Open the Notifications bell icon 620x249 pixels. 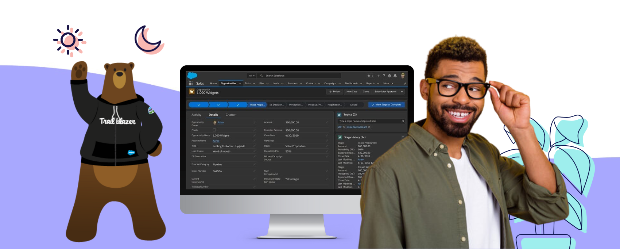tap(395, 76)
